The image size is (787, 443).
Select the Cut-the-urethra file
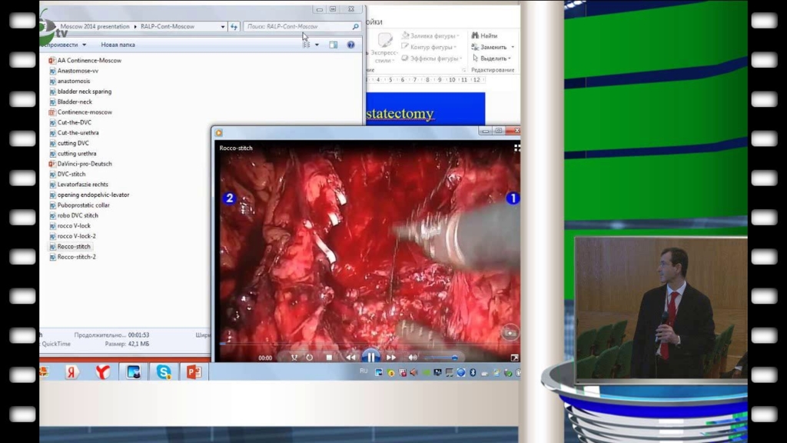click(x=78, y=132)
